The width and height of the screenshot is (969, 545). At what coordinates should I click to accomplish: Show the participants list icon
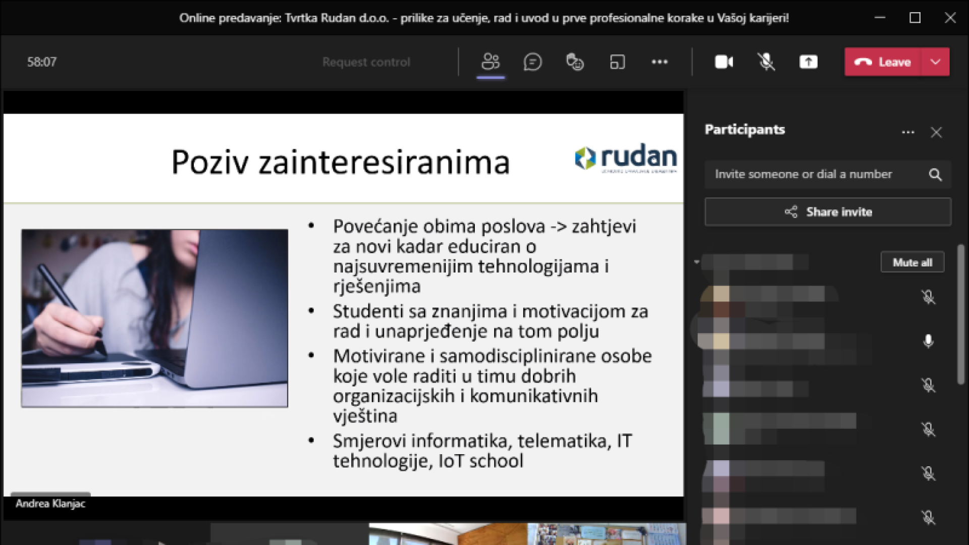pyautogui.click(x=490, y=62)
